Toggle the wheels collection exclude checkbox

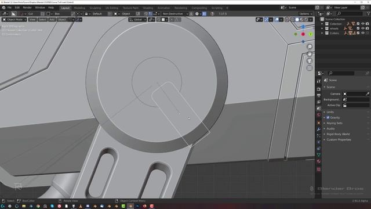[358, 28]
